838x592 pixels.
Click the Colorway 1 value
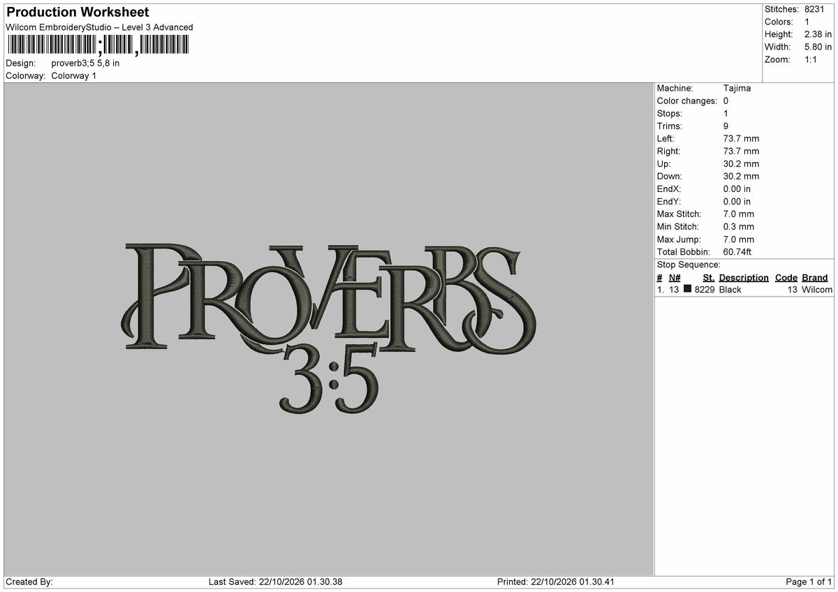[74, 75]
